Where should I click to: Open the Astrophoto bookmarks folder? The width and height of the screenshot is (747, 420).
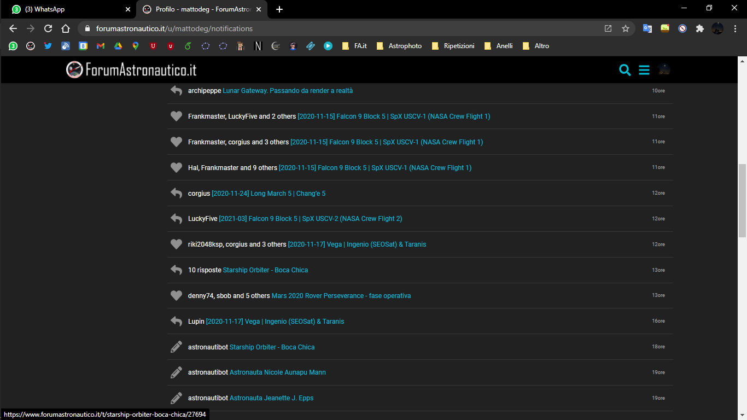[x=399, y=46]
